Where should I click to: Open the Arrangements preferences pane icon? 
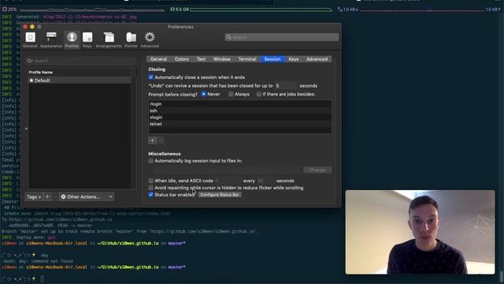[109, 40]
